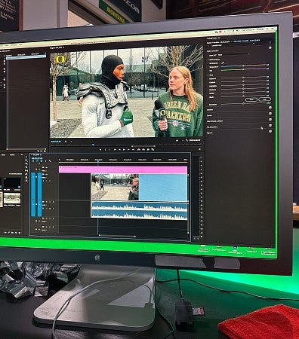Toggle Snap in the timeline header
299x339 pixels.
(x=37, y=161)
